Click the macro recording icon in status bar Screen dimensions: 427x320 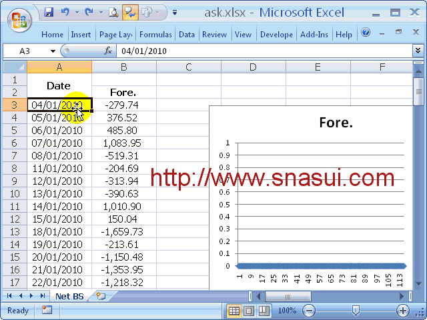tap(47, 311)
